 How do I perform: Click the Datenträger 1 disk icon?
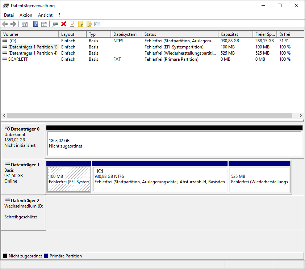tap(8, 164)
